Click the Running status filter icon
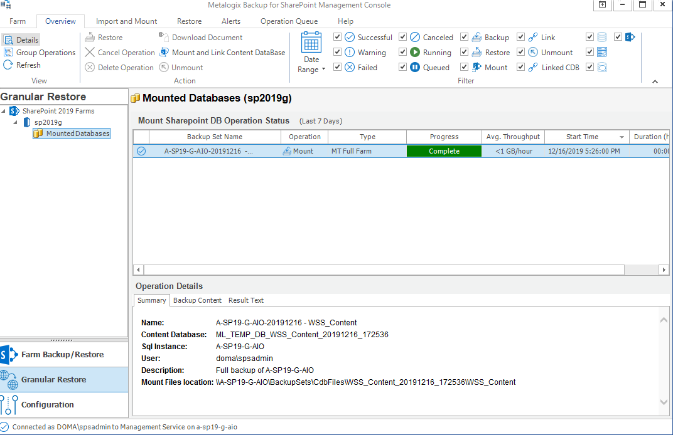Viewport: 673px width, 435px height. click(x=415, y=52)
